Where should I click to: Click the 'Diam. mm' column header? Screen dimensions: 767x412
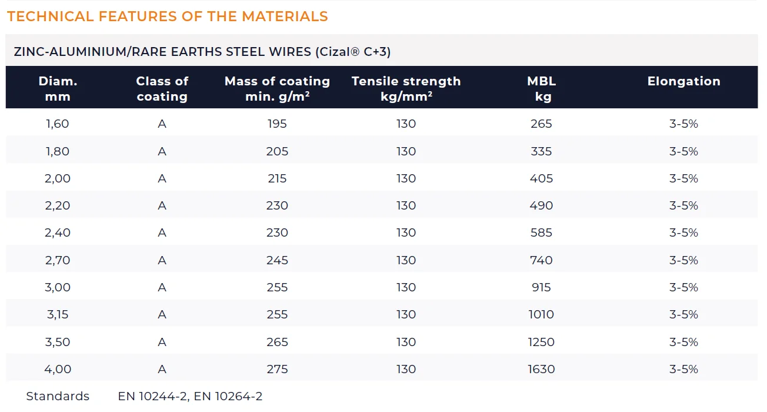pyautogui.click(x=58, y=88)
